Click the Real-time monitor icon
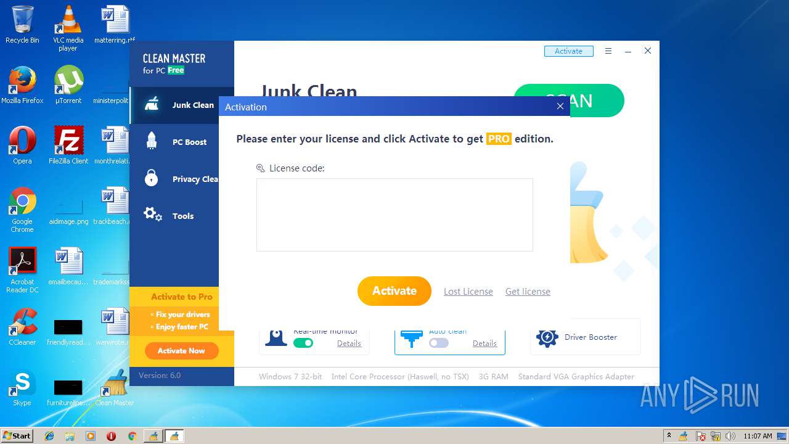The image size is (789, 444). 276,337
